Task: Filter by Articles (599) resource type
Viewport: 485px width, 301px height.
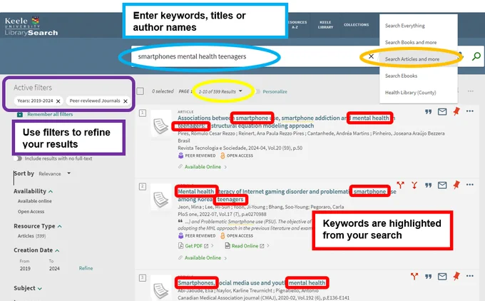Action: tap(31, 235)
